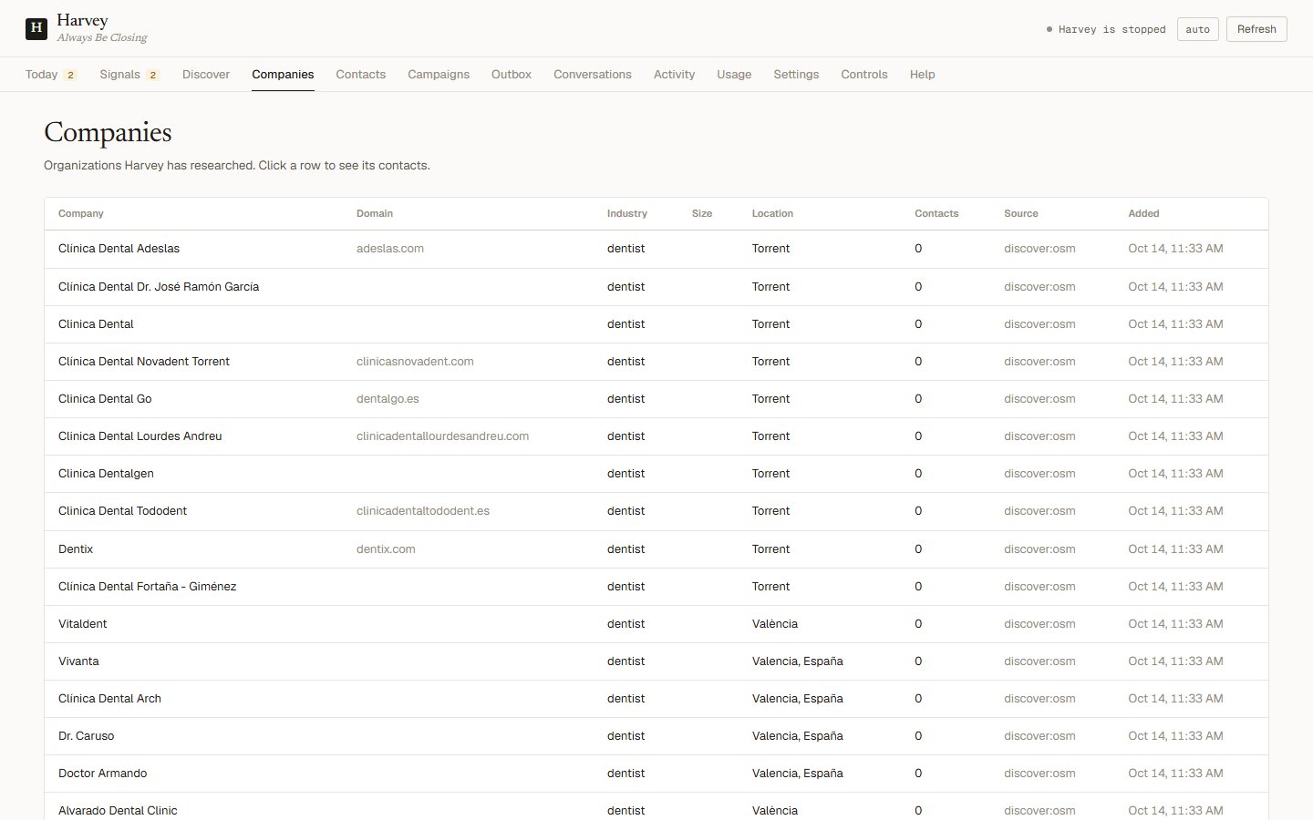1313x820 pixels.
Task: Click the Harvey H logo icon
Action: [x=36, y=28]
